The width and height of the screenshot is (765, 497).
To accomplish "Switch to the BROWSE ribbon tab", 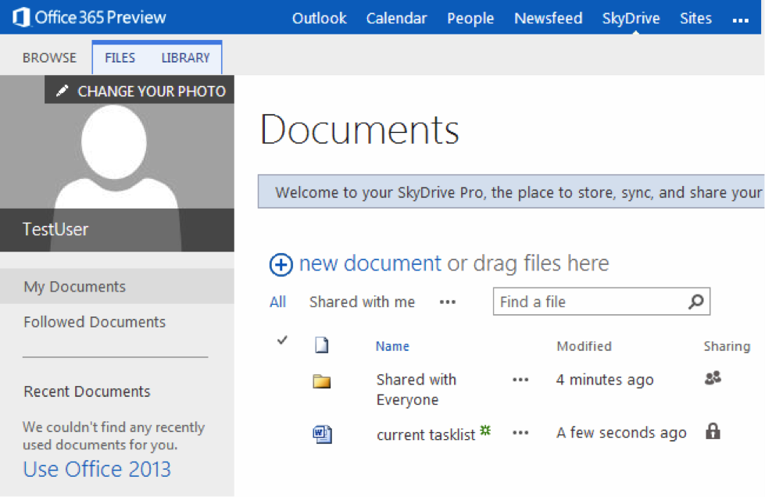I will (49, 58).
